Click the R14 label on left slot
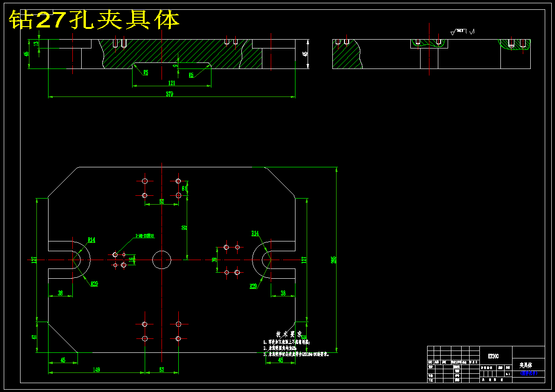Viewport: 555px width, 392px height. point(91,240)
